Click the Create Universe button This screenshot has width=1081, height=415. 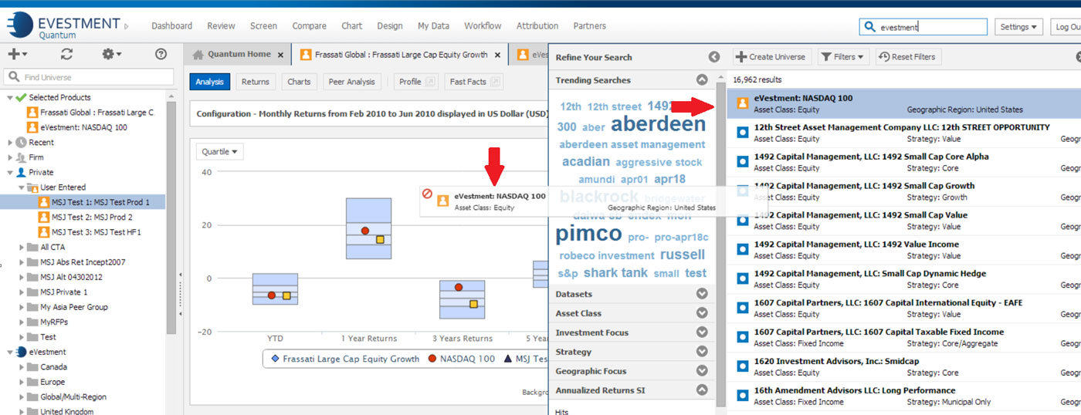pyautogui.click(x=771, y=57)
